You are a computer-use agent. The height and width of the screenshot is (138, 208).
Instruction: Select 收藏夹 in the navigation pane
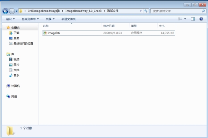(x=16, y=28)
